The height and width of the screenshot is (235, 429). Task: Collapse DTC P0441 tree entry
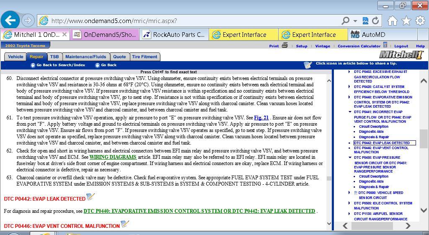350,112
